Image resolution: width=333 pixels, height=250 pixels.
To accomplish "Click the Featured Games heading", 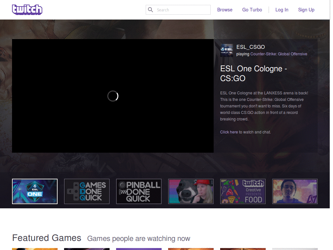I will tap(47, 238).
